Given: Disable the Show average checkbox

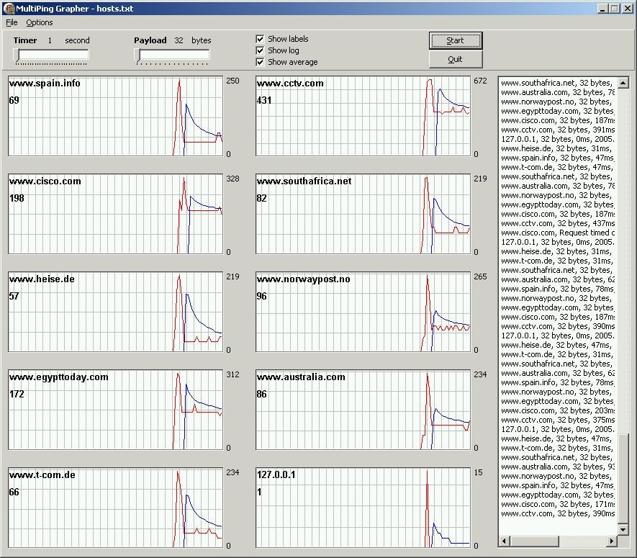Looking at the screenshot, I should click(x=260, y=62).
